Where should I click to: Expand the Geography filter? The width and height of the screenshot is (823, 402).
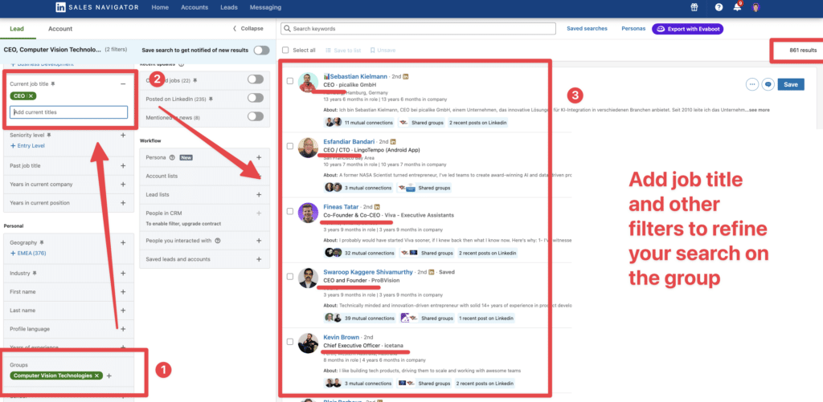(x=123, y=242)
